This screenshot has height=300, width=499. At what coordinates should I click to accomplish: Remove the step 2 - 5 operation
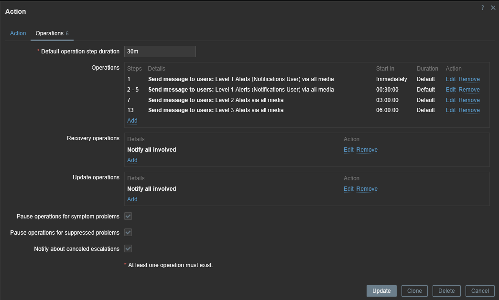pyautogui.click(x=469, y=90)
